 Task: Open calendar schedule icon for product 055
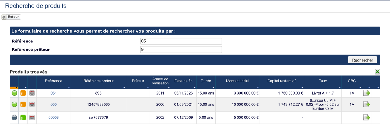32,104
